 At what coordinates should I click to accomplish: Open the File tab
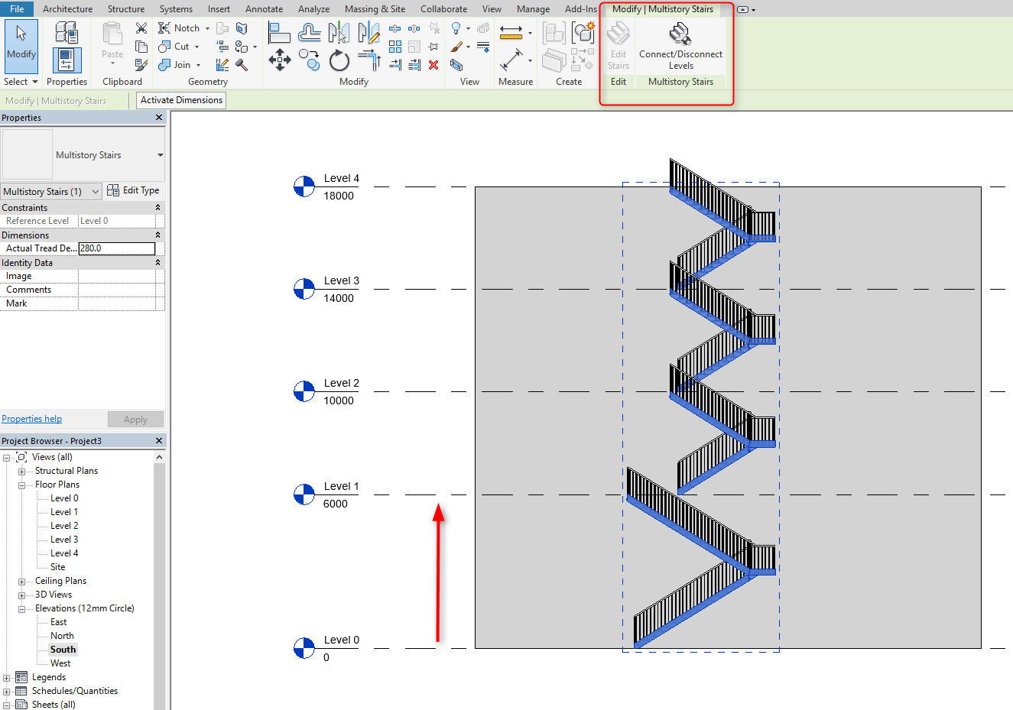click(17, 9)
